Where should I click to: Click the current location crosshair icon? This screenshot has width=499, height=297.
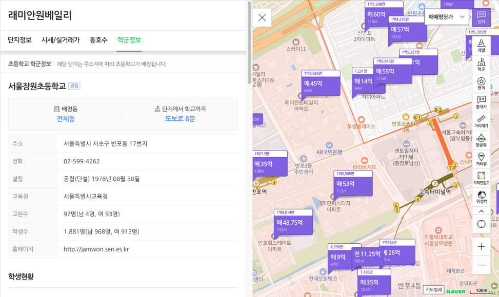coord(481,224)
